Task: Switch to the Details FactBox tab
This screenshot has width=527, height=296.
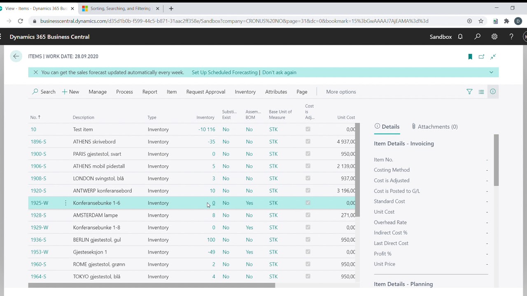Action: point(387,127)
